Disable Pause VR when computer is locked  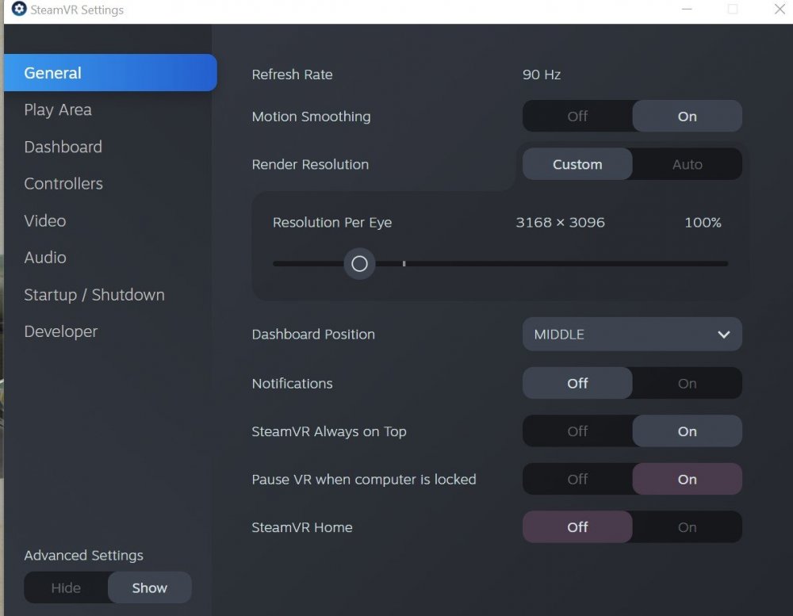click(x=577, y=480)
